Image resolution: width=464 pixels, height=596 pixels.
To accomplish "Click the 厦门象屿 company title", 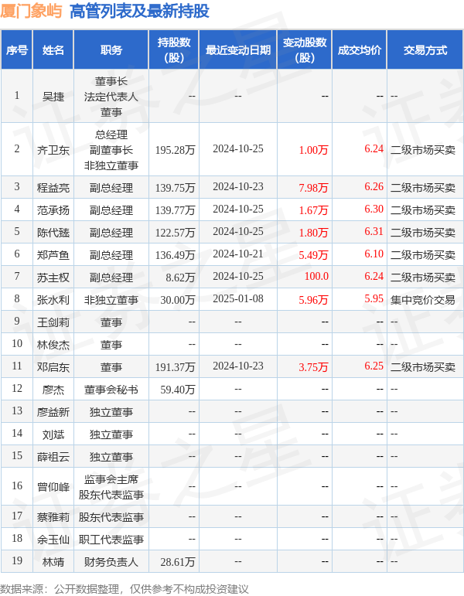I will [30, 12].
